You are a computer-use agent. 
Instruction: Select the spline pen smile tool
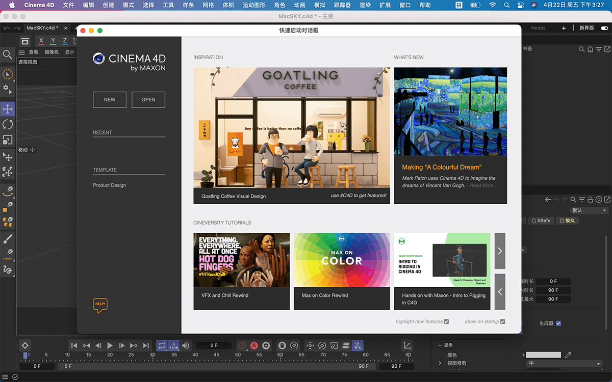pyautogui.click(x=8, y=192)
